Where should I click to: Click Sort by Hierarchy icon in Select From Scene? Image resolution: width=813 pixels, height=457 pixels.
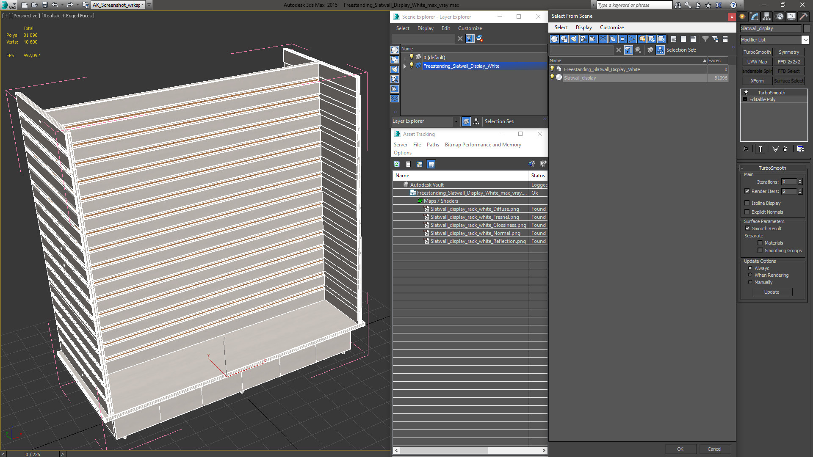661,50
